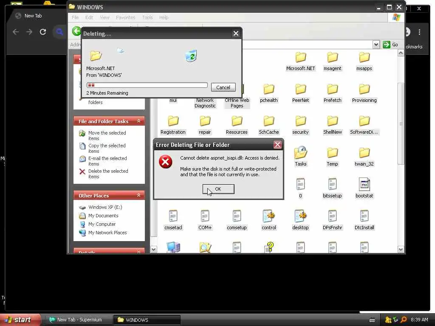Click Move the selected items
Viewport: 435px width, 326px height.
tap(107, 135)
